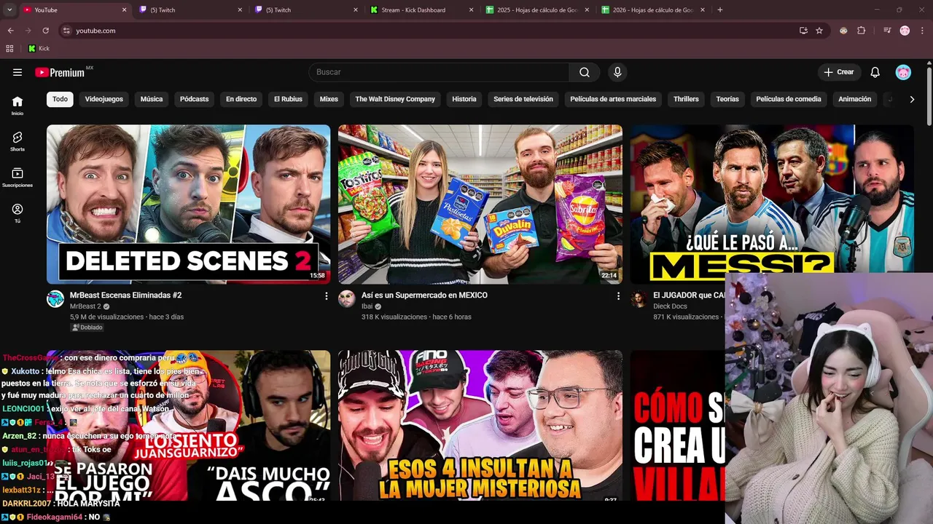The height and width of the screenshot is (524, 933).
Task: Open the Kick bookmark
Action: click(39, 49)
